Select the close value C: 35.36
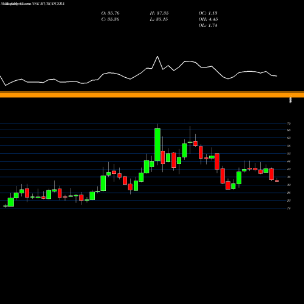Image resolution: width=304 pixels, height=304 pixels. pyautogui.click(x=110, y=19)
